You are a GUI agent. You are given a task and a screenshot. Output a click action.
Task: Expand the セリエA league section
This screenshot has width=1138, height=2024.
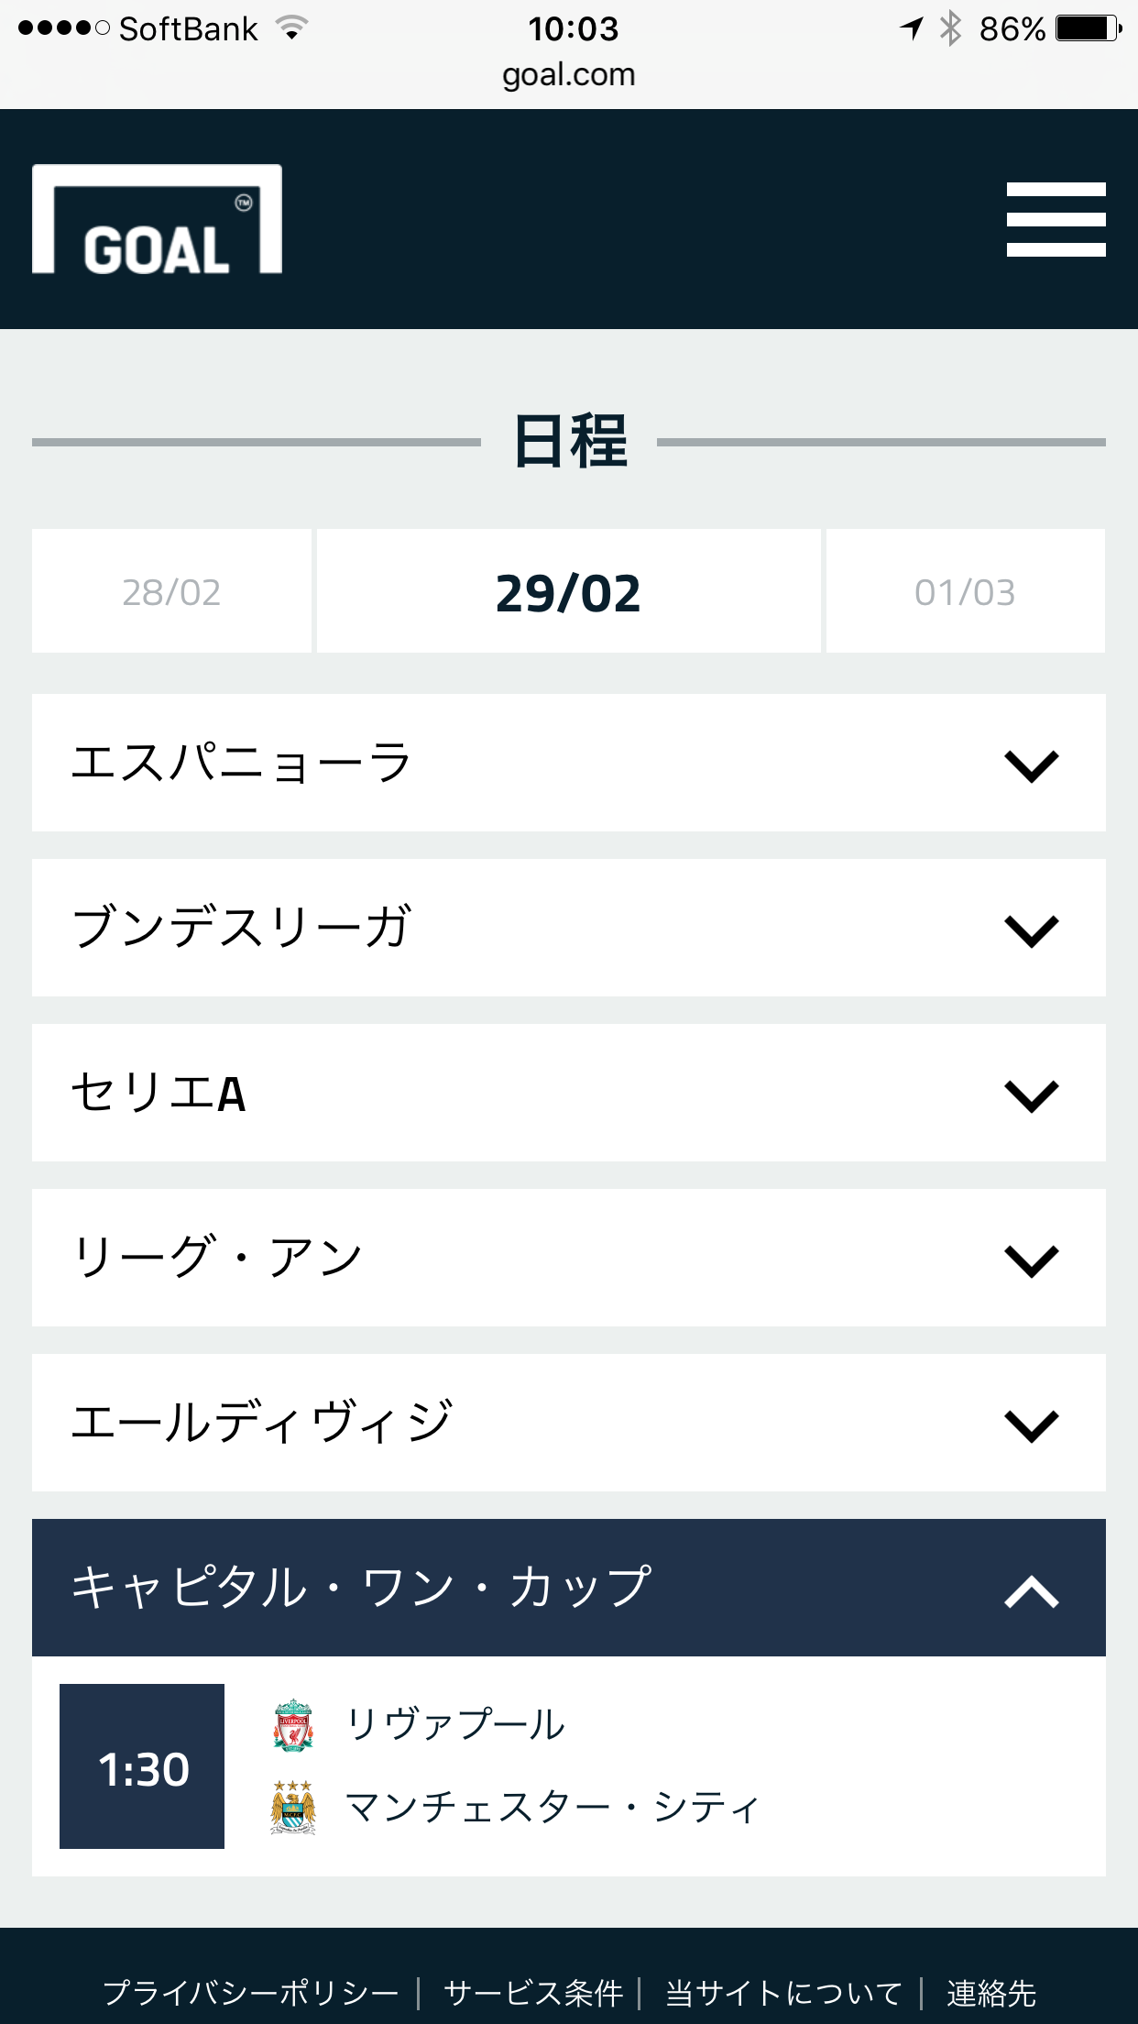[x=568, y=1093]
